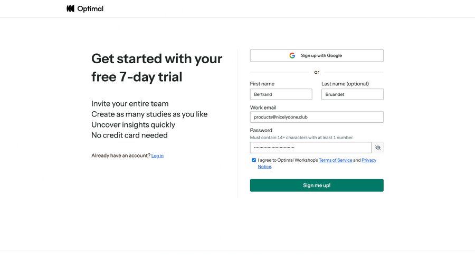475x255 pixels.
Task: Click the 'Work email' field label
Action: click(x=263, y=107)
